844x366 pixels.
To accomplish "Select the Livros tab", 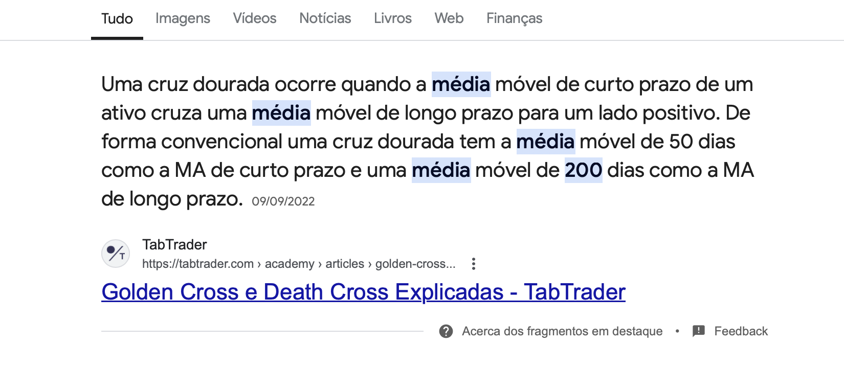I will click(393, 18).
